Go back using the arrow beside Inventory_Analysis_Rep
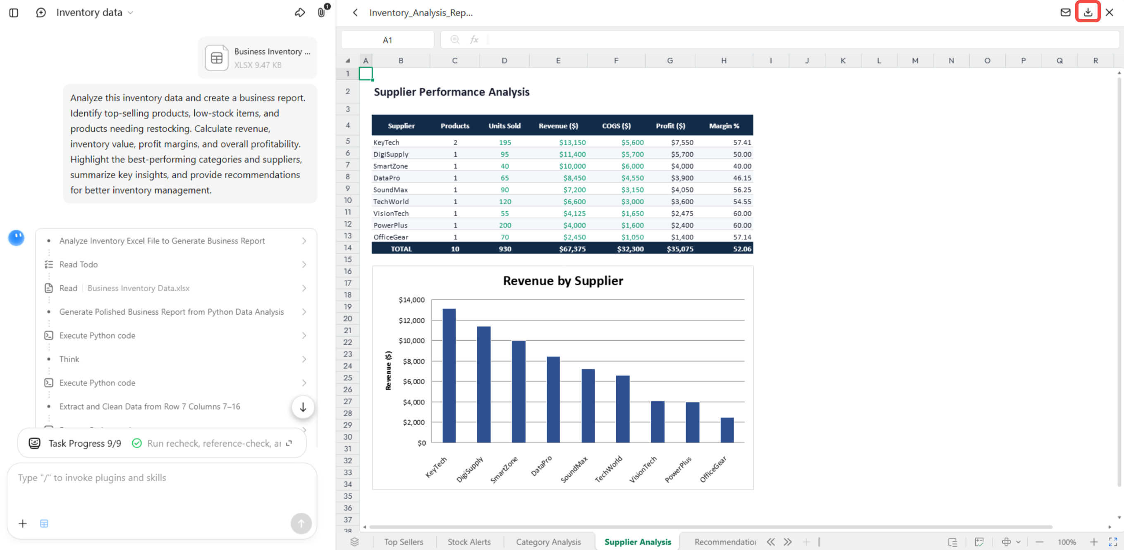The height and width of the screenshot is (550, 1124). coord(355,13)
